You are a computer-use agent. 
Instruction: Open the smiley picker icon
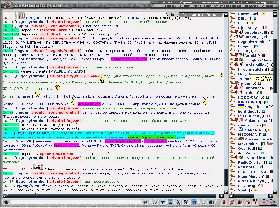pos(203,202)
